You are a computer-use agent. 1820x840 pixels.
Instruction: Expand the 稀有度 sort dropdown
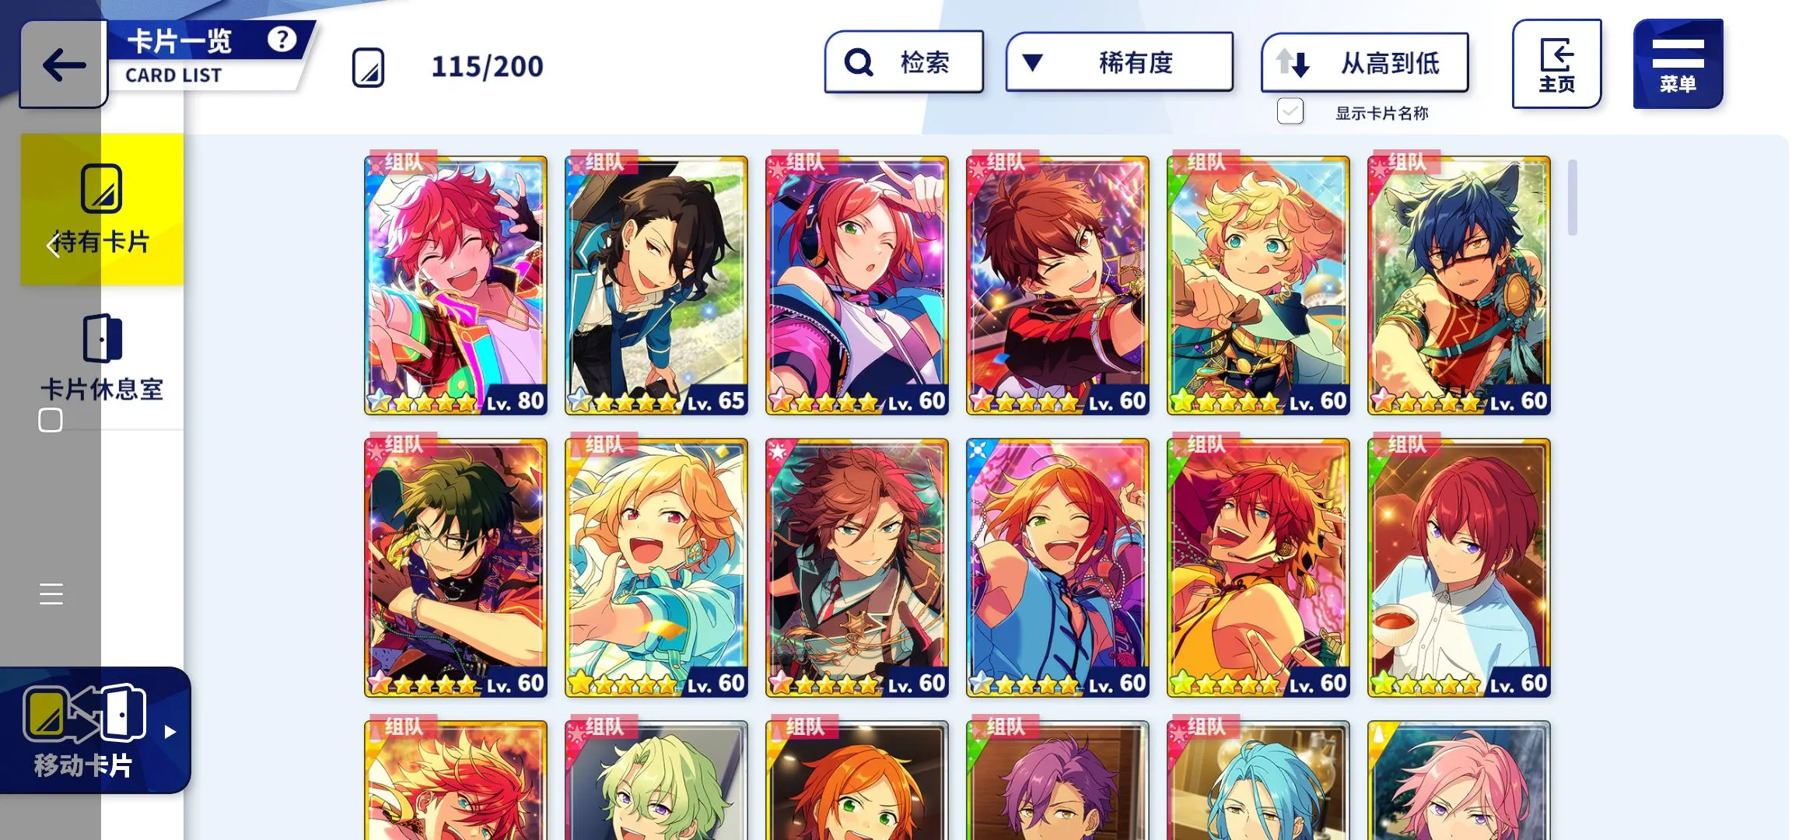1119,62
